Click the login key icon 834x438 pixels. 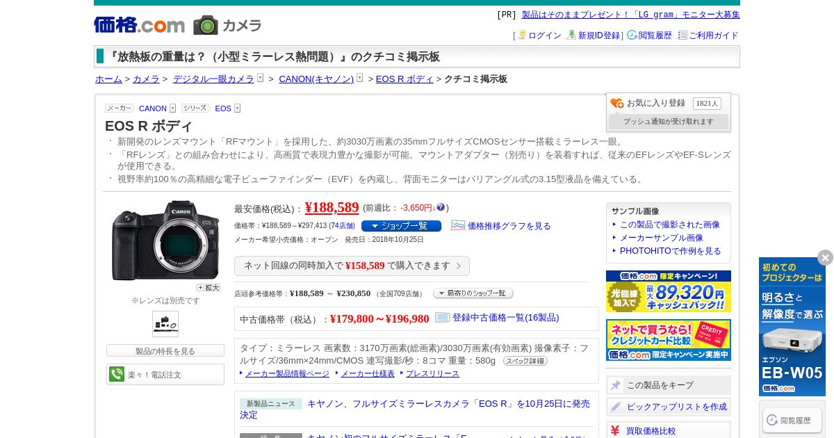522,35
